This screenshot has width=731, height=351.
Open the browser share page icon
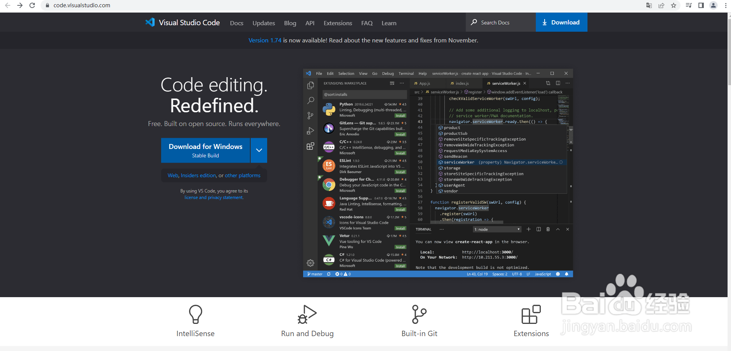click(x=661, y=5)
